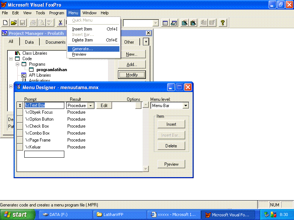Click the Open folder toolbar icon
The height and width of the screenshot is (220, 294).
[14, 23]
